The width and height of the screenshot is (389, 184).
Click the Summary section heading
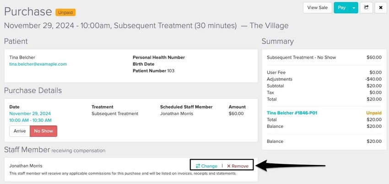click(x=278, y=41)
